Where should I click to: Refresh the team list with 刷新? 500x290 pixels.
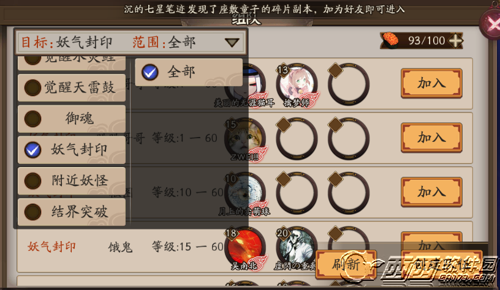(x=346, y=264)
